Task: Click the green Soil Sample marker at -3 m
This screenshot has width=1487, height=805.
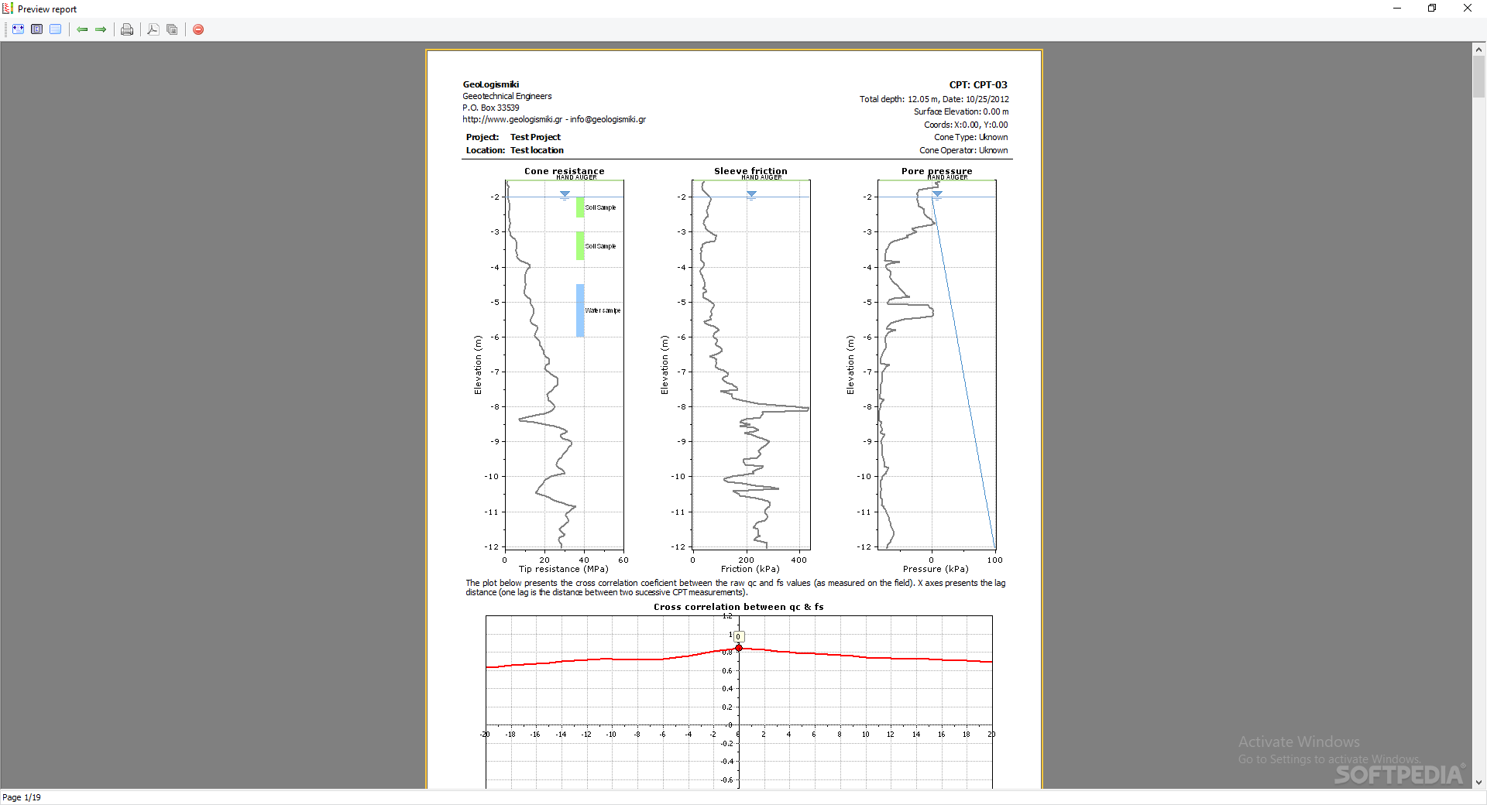Action: point(580,246)
